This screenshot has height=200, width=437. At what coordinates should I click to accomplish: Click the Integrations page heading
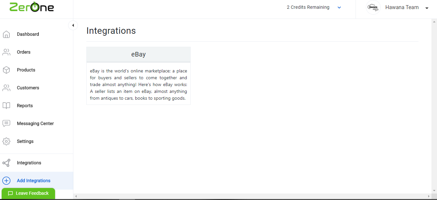[111, 31]
